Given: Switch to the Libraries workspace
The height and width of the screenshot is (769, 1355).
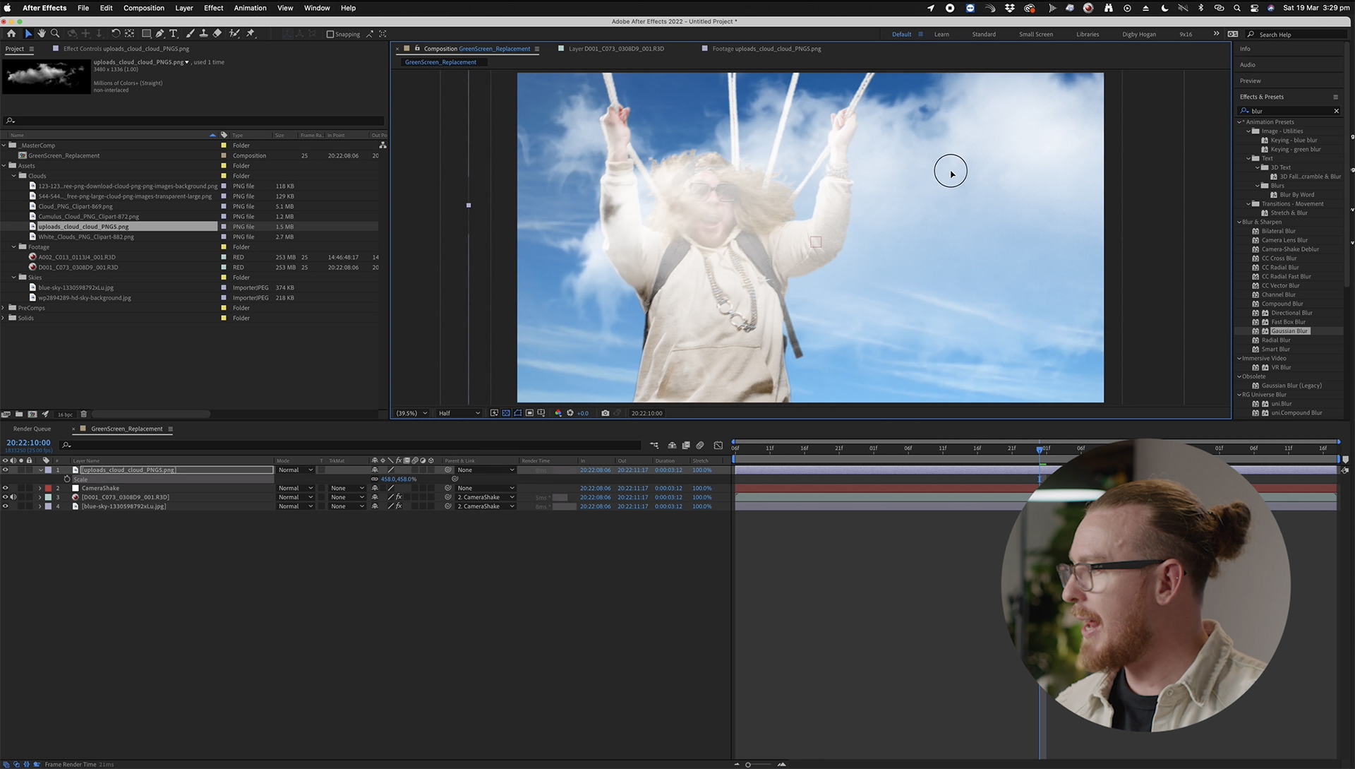Looking at the screenshot, I should point(1088,34).
